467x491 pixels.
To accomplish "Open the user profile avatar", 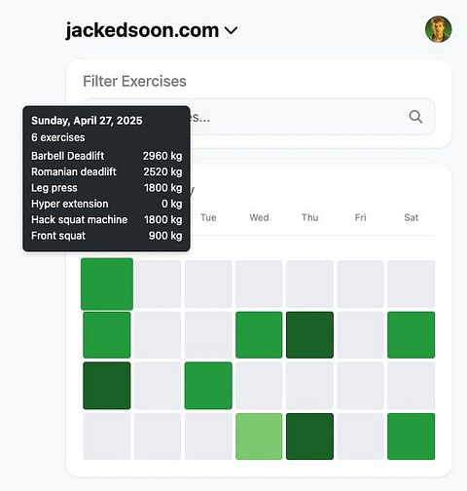I will point(438,29).
